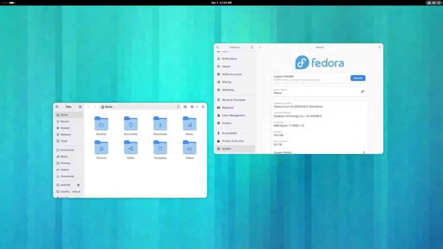Viewport: 443px width, 249px height.
Task: Click the search everywhere folder icon in Files
Action: [185, 107]
